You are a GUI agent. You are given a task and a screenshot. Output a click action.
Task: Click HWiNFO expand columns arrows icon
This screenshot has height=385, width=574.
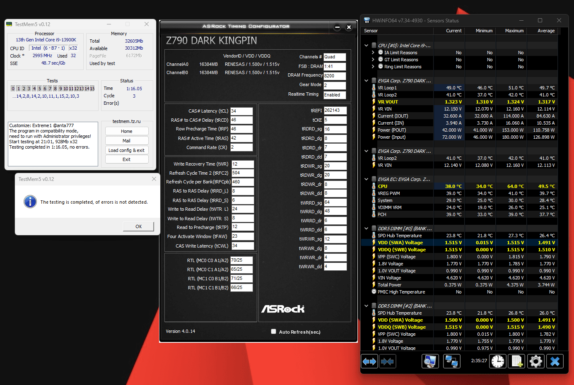(x=369, y=361)
